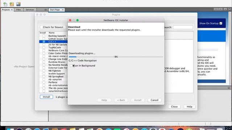Select the sonarlint4netbeans row

pos(53,91)
